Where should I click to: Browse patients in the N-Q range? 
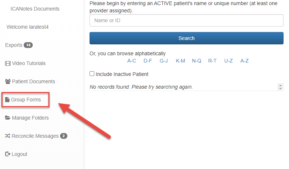(197, 61)
